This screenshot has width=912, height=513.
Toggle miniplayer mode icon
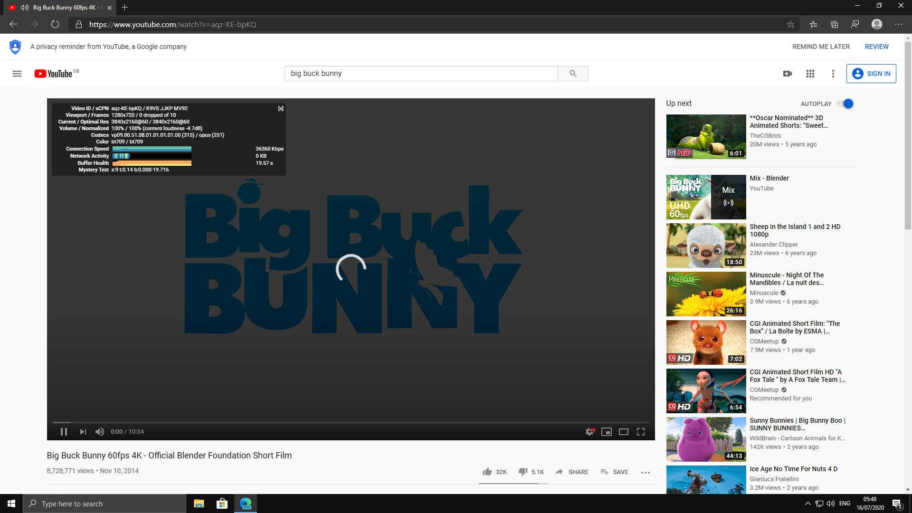pyautogui.click(x=606, y=432)
